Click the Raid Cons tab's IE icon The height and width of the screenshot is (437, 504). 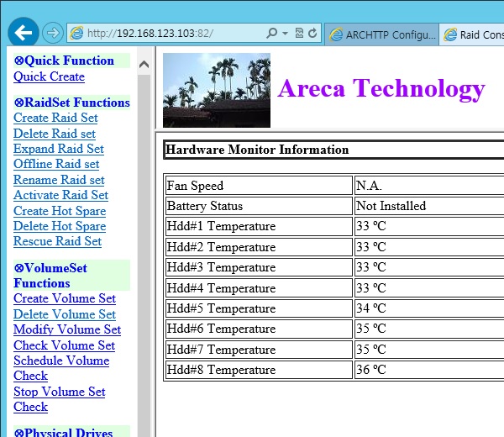(450, 34)
